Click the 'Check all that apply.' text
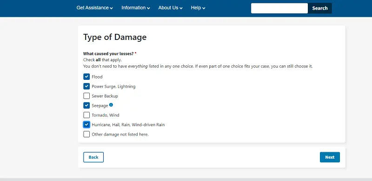Screen dimensions: 372x181 coord(102,60)
